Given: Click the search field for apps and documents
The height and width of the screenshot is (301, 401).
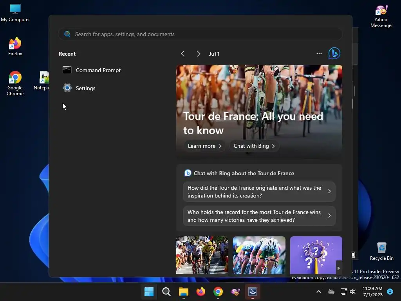Looking at the screenshot, I should pos(200,34).
